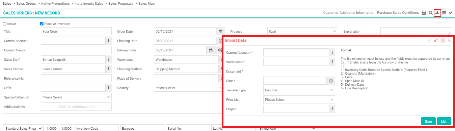Open Order Date calendar picker

220,32
